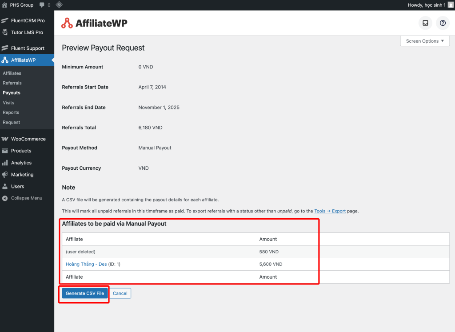The height and width of the screenshot is (332, 455).
Task: Click the PHS Group home icon
Action: pyautogui.click(x=4, y=5)
